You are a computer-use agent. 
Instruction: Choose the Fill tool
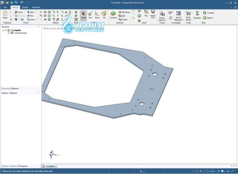[104, 15]
